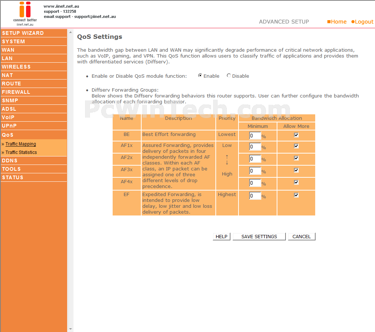Click the ADVANCED SETUP header text

284,22
